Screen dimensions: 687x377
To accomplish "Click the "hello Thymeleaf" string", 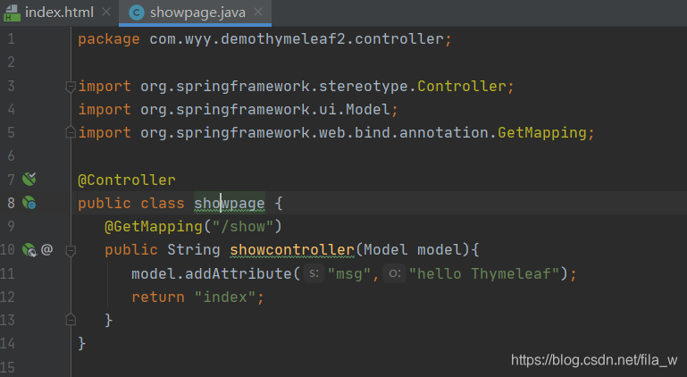I will [484, 274].
